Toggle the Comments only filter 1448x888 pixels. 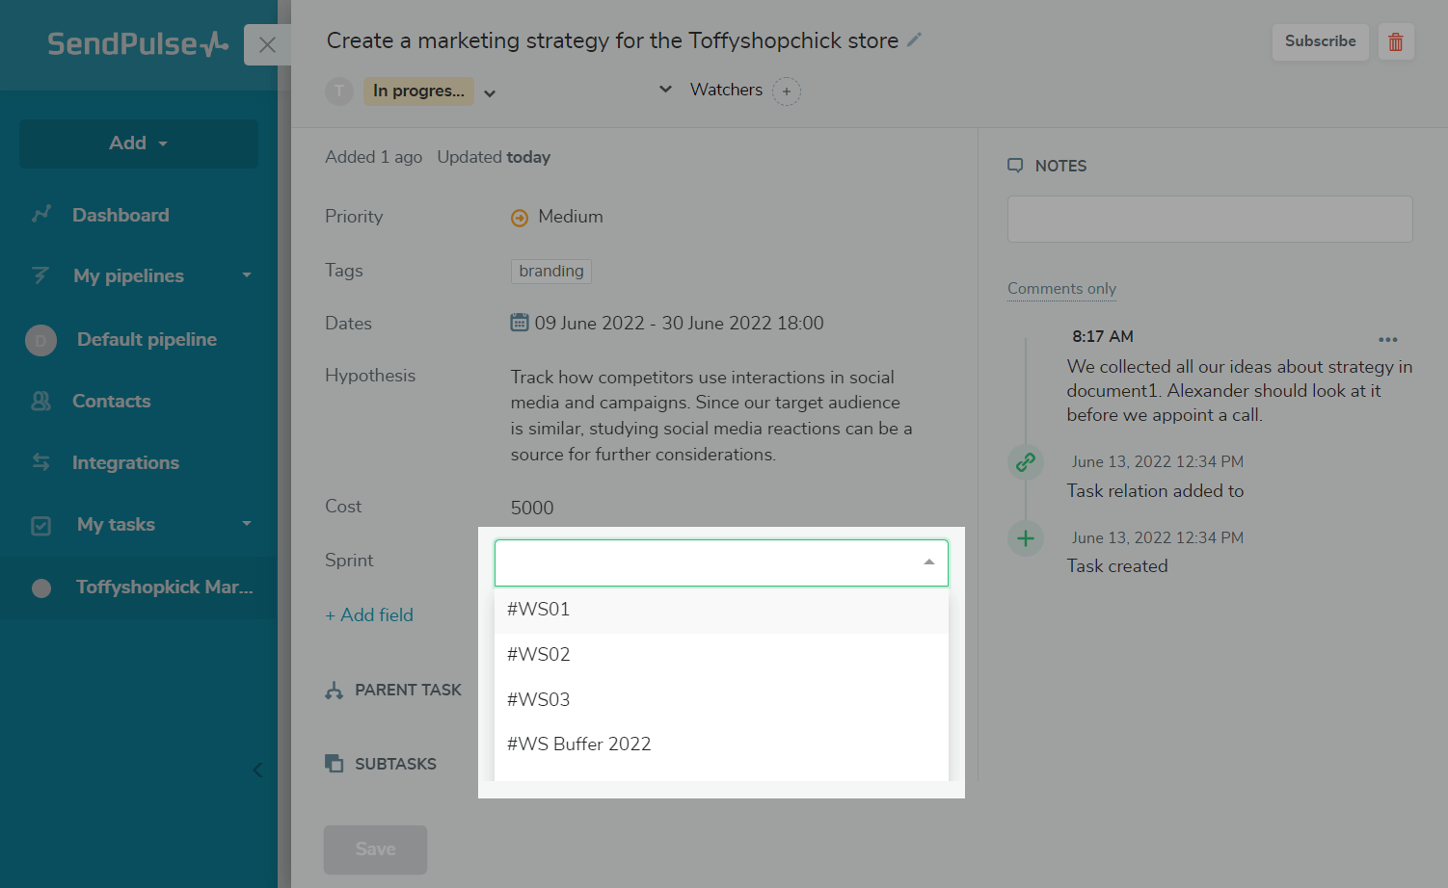coord(1061,289)
